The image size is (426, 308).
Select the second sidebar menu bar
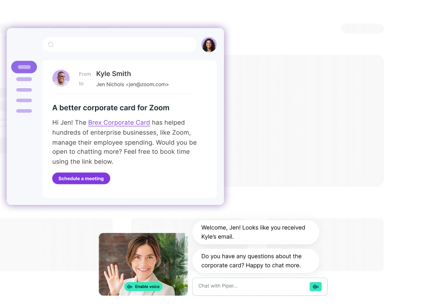(24, 79)
